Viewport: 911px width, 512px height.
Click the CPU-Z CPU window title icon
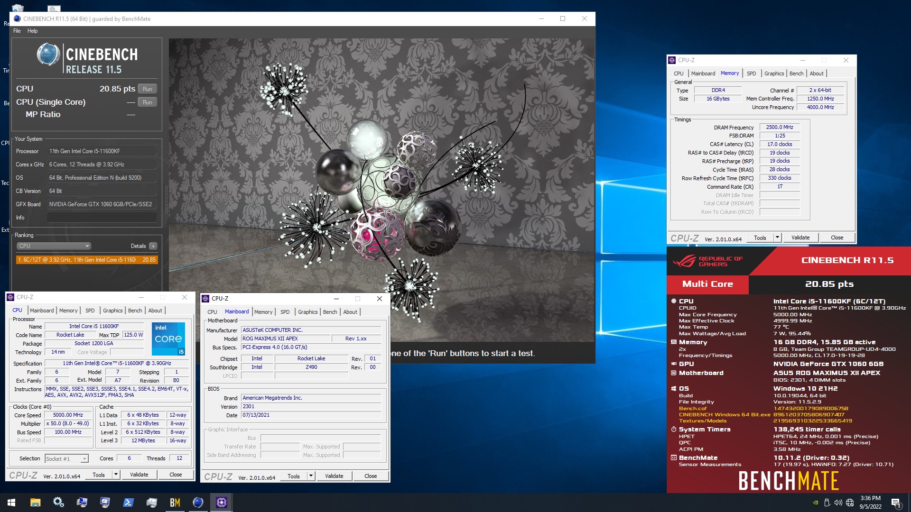point(10,297)
